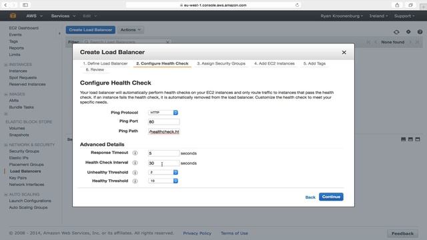The width and height of the screenshot is (427, 240).
Task: Click the Back link
Action: (x=310, y=197)
